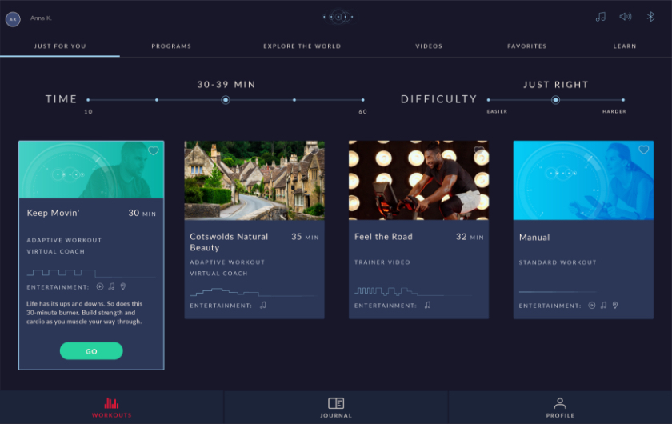Open the Favorites tab

click(526, 46)
